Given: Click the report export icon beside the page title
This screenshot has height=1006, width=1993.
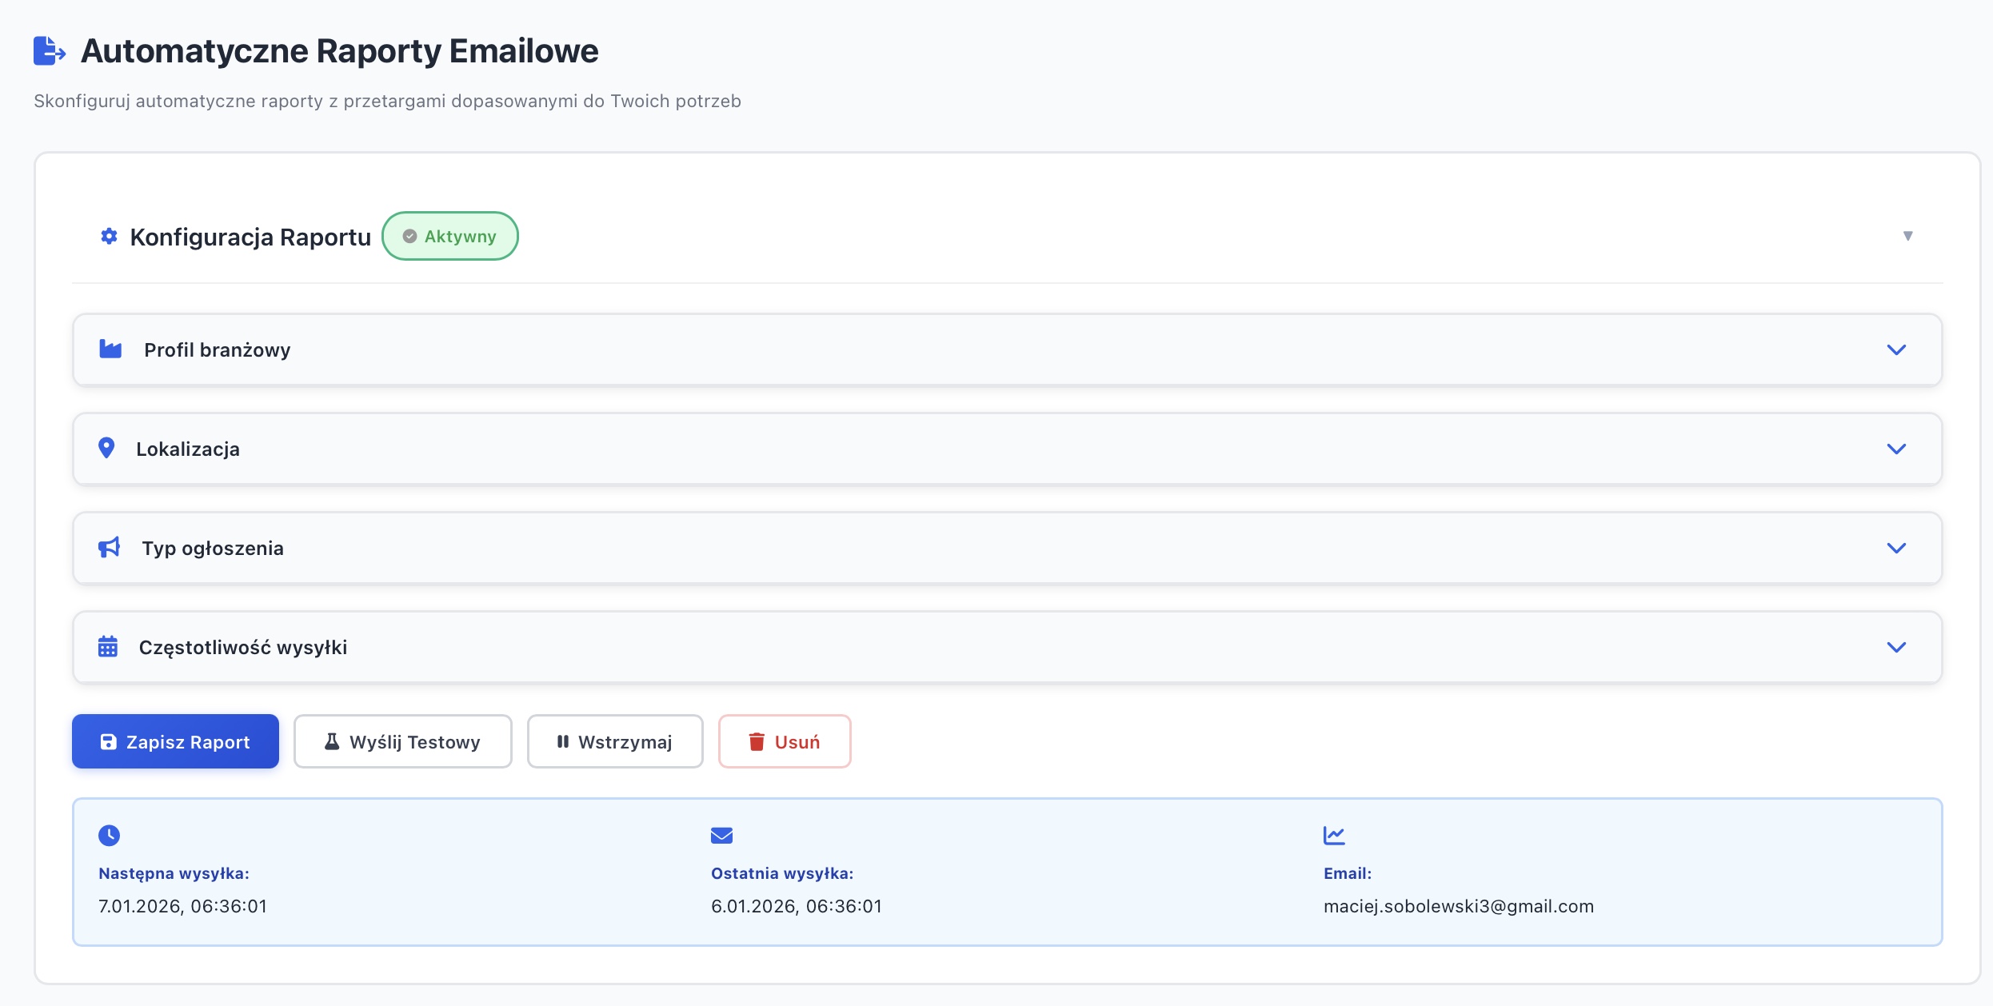Looking at the screenshot, I should point(49,51).
